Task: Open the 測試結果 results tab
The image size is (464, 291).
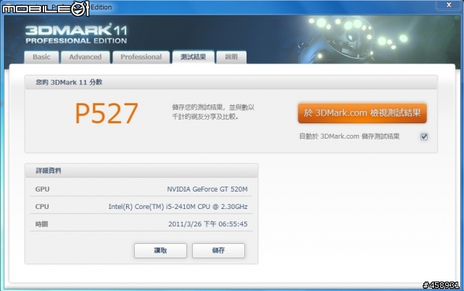Action: [x=194, y=57]
